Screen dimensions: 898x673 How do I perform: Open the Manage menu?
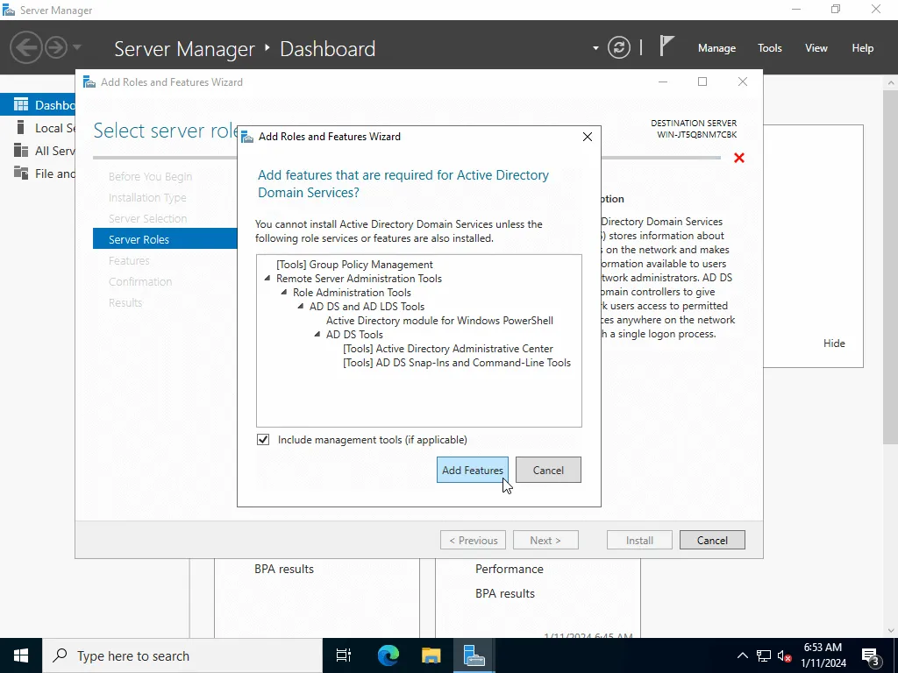coord(716,48)
